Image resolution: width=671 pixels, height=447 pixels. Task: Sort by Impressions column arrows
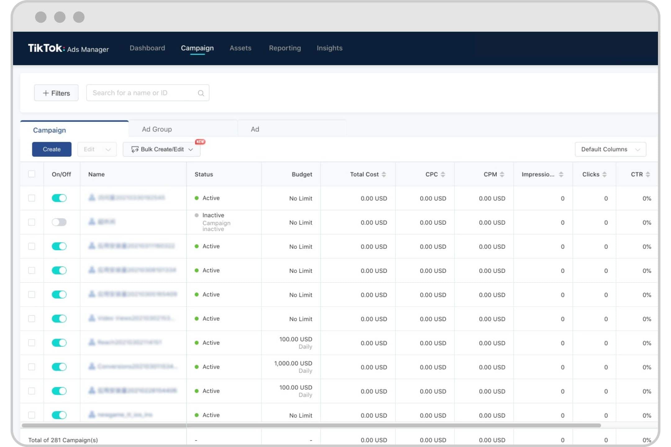click(x=561, y=174)
